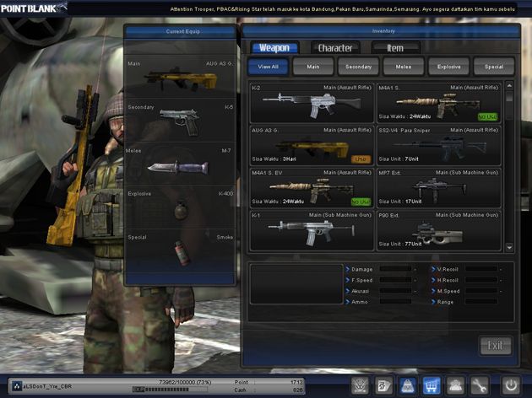Select the M4A1 S. assault rifle card
Image resolution: width=532 pixels, height=398 pixels.
[439, 103]
